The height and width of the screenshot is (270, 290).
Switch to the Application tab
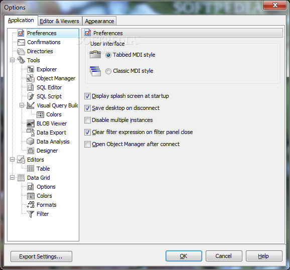(x=21, y=20)
